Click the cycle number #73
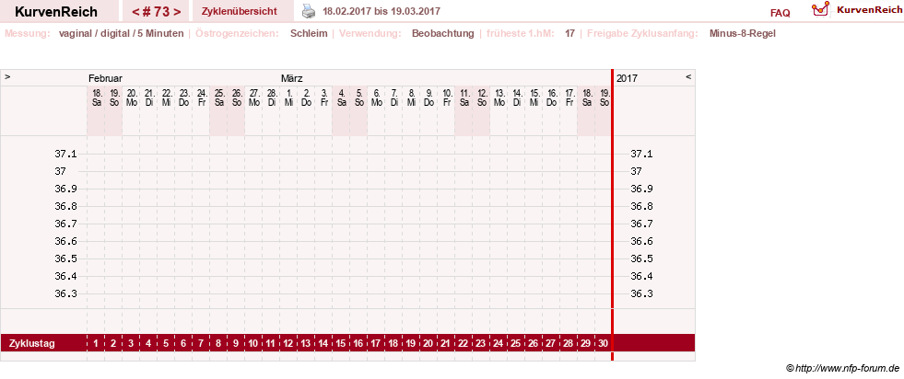904x379 pixels. (156, 12)
